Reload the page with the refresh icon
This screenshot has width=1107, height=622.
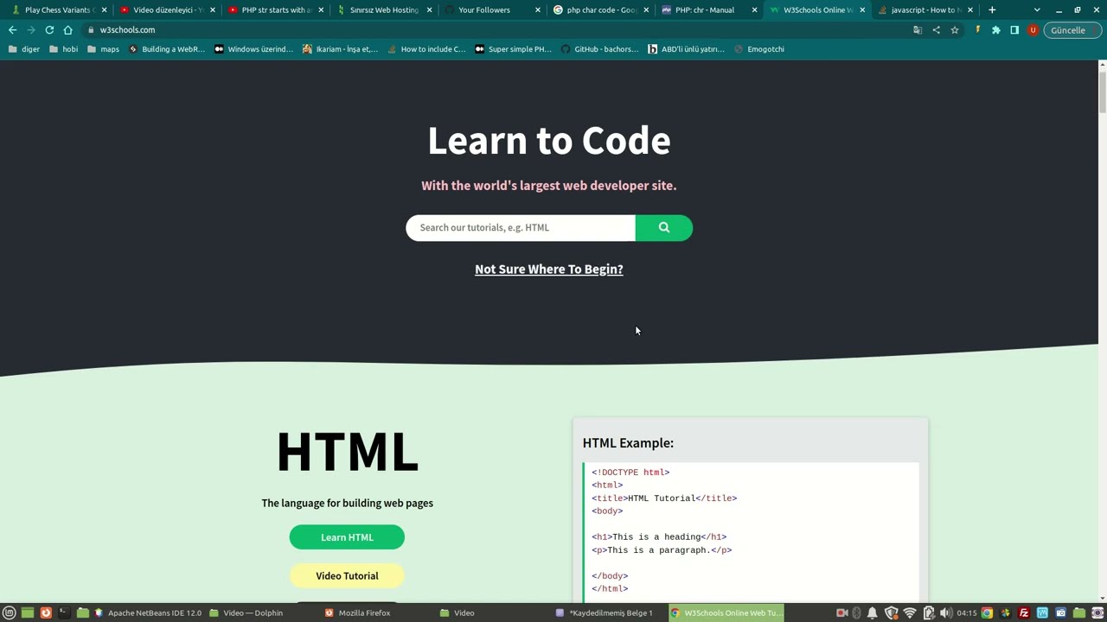49,29
